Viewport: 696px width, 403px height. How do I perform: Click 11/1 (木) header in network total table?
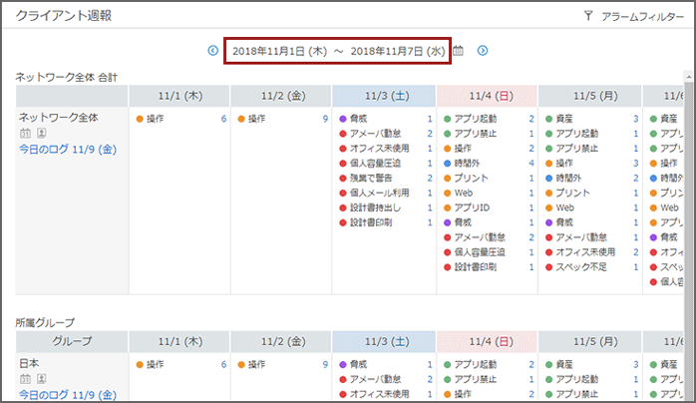[x=179, y=96]
